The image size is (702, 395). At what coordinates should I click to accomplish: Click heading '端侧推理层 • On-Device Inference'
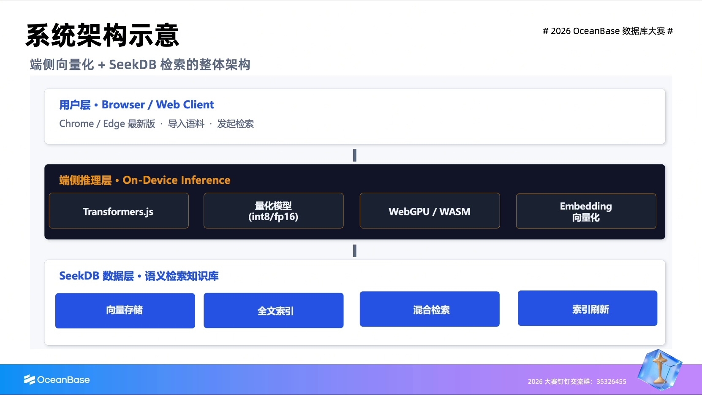pos(144,180)
